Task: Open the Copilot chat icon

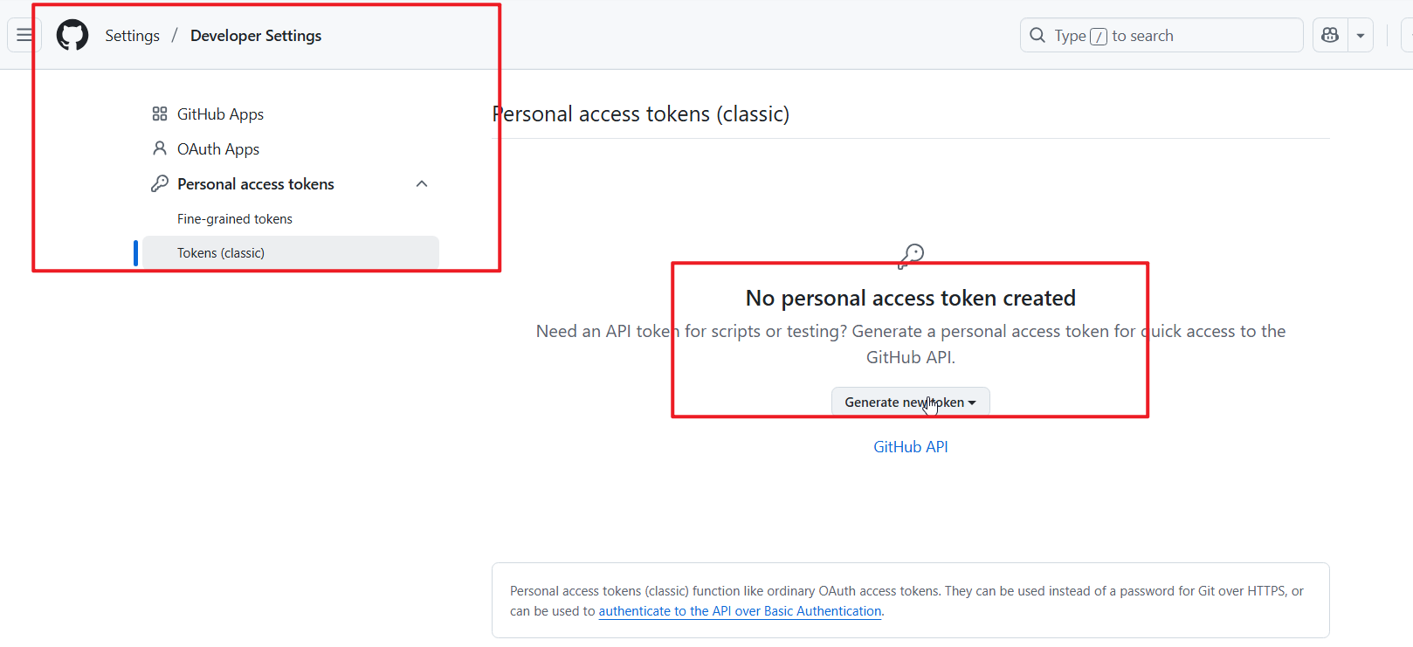Action: [1330, 36]
